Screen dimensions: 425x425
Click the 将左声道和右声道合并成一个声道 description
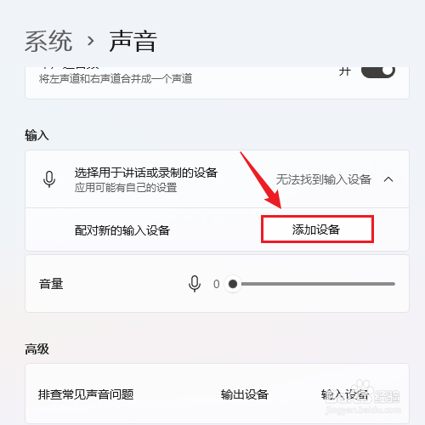pos(116,78)
